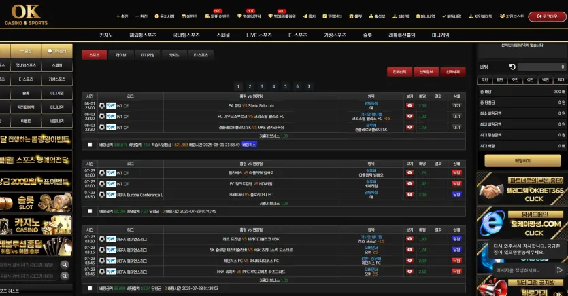Open 투표 이벤트 with HOT badge
568x296 pixels.
coord(217,16)
